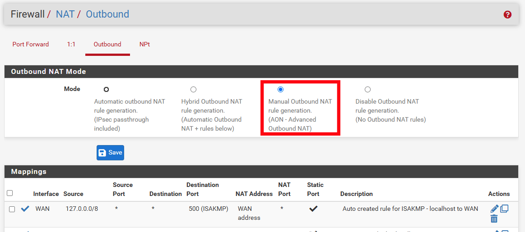Select Disable Outbound NAT mode
This screenshot has height=232, width=525.
[367, 90]
